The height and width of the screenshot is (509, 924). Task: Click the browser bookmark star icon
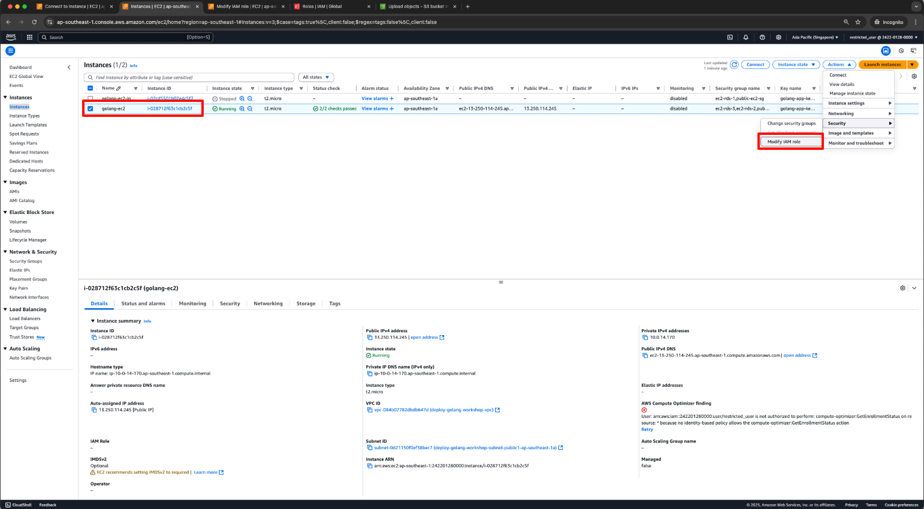click(x=858, y=22)
